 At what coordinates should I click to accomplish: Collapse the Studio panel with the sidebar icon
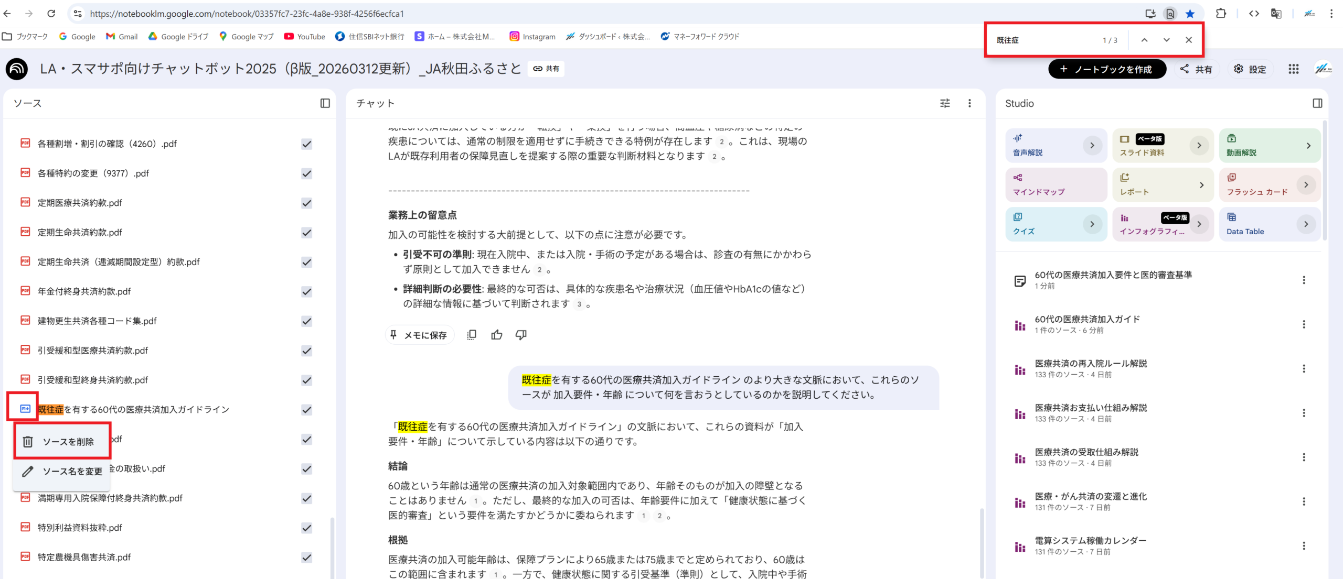[x=1317, y=103]
